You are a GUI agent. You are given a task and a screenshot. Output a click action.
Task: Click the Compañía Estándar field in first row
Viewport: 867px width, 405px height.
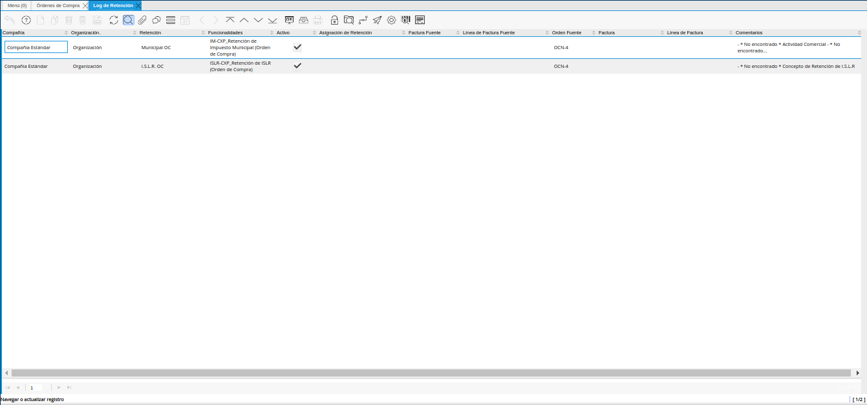(x=36, y=47)
